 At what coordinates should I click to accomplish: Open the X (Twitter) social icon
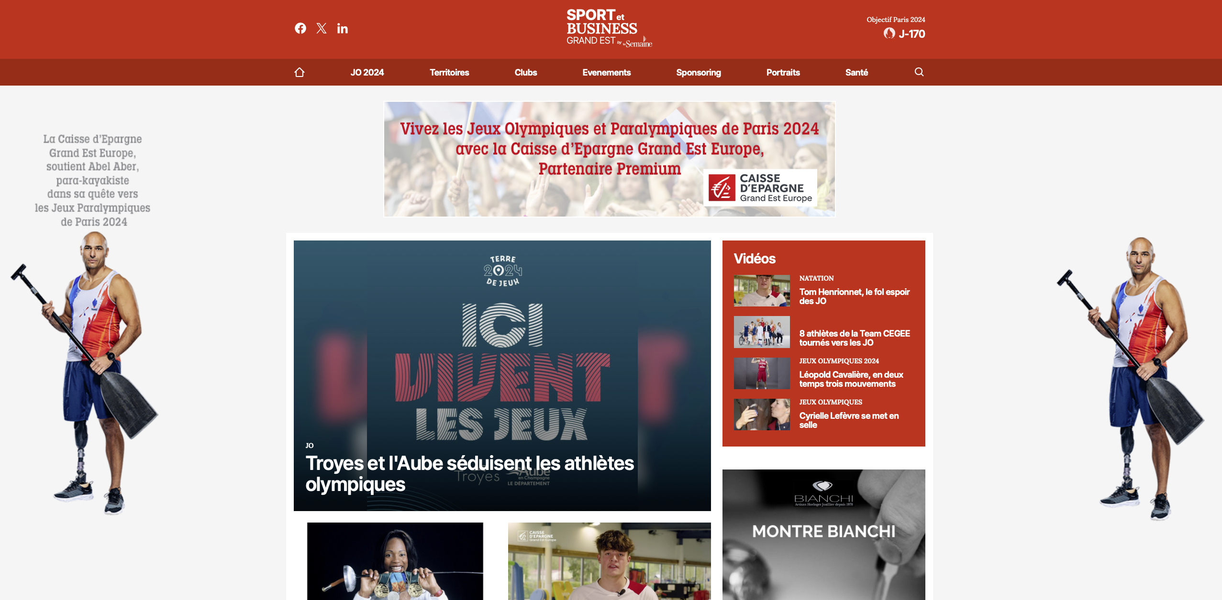(x=322, y=28)
